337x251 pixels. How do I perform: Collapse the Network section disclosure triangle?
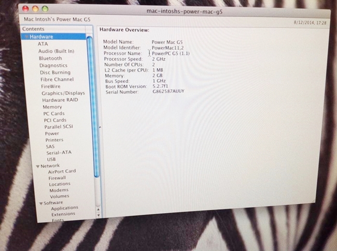37,166
